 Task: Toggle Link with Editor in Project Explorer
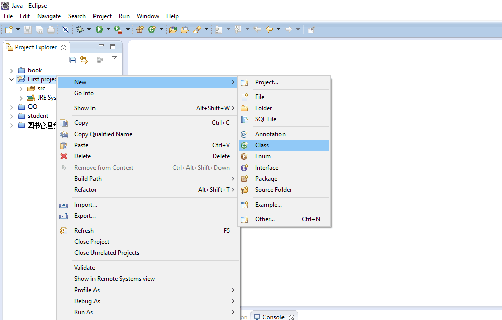pos(84,60)
